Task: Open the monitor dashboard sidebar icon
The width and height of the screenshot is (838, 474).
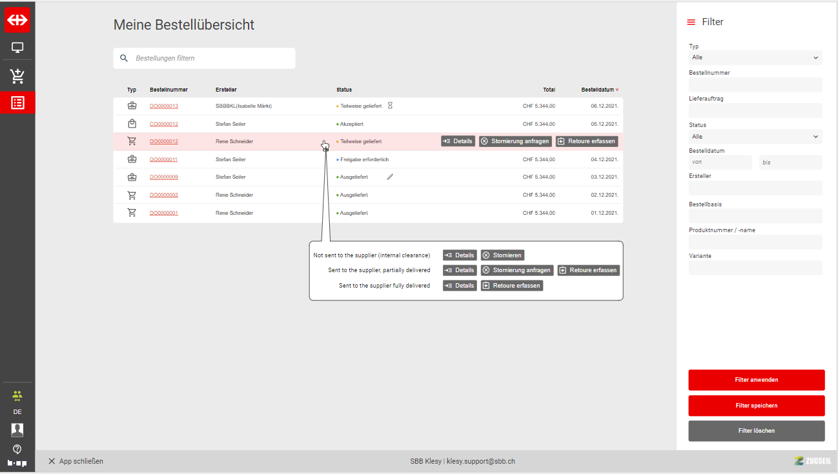Action: coord(17,48)
